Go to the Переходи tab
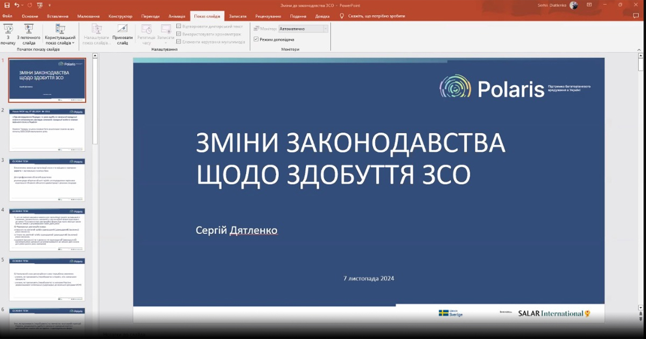 150,16
